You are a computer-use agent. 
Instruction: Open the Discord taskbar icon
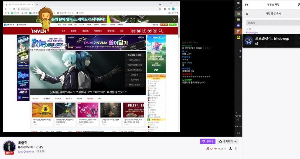(239, 25)
